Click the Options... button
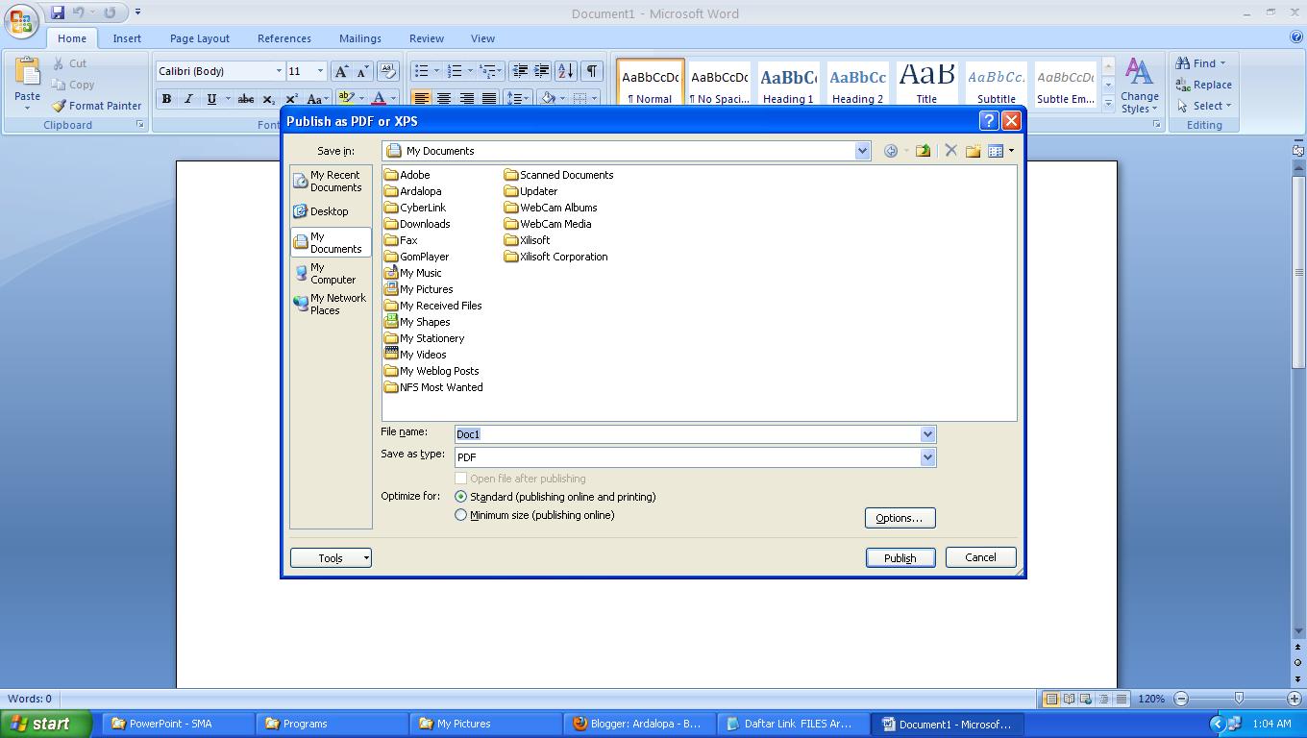This screenshot has width=1307, height=738. tap(900, 518)
